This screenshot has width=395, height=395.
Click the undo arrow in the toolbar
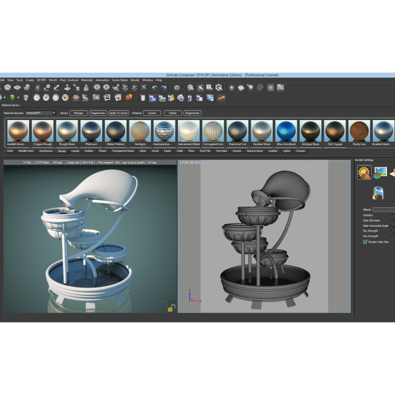[x=155, y=88]
